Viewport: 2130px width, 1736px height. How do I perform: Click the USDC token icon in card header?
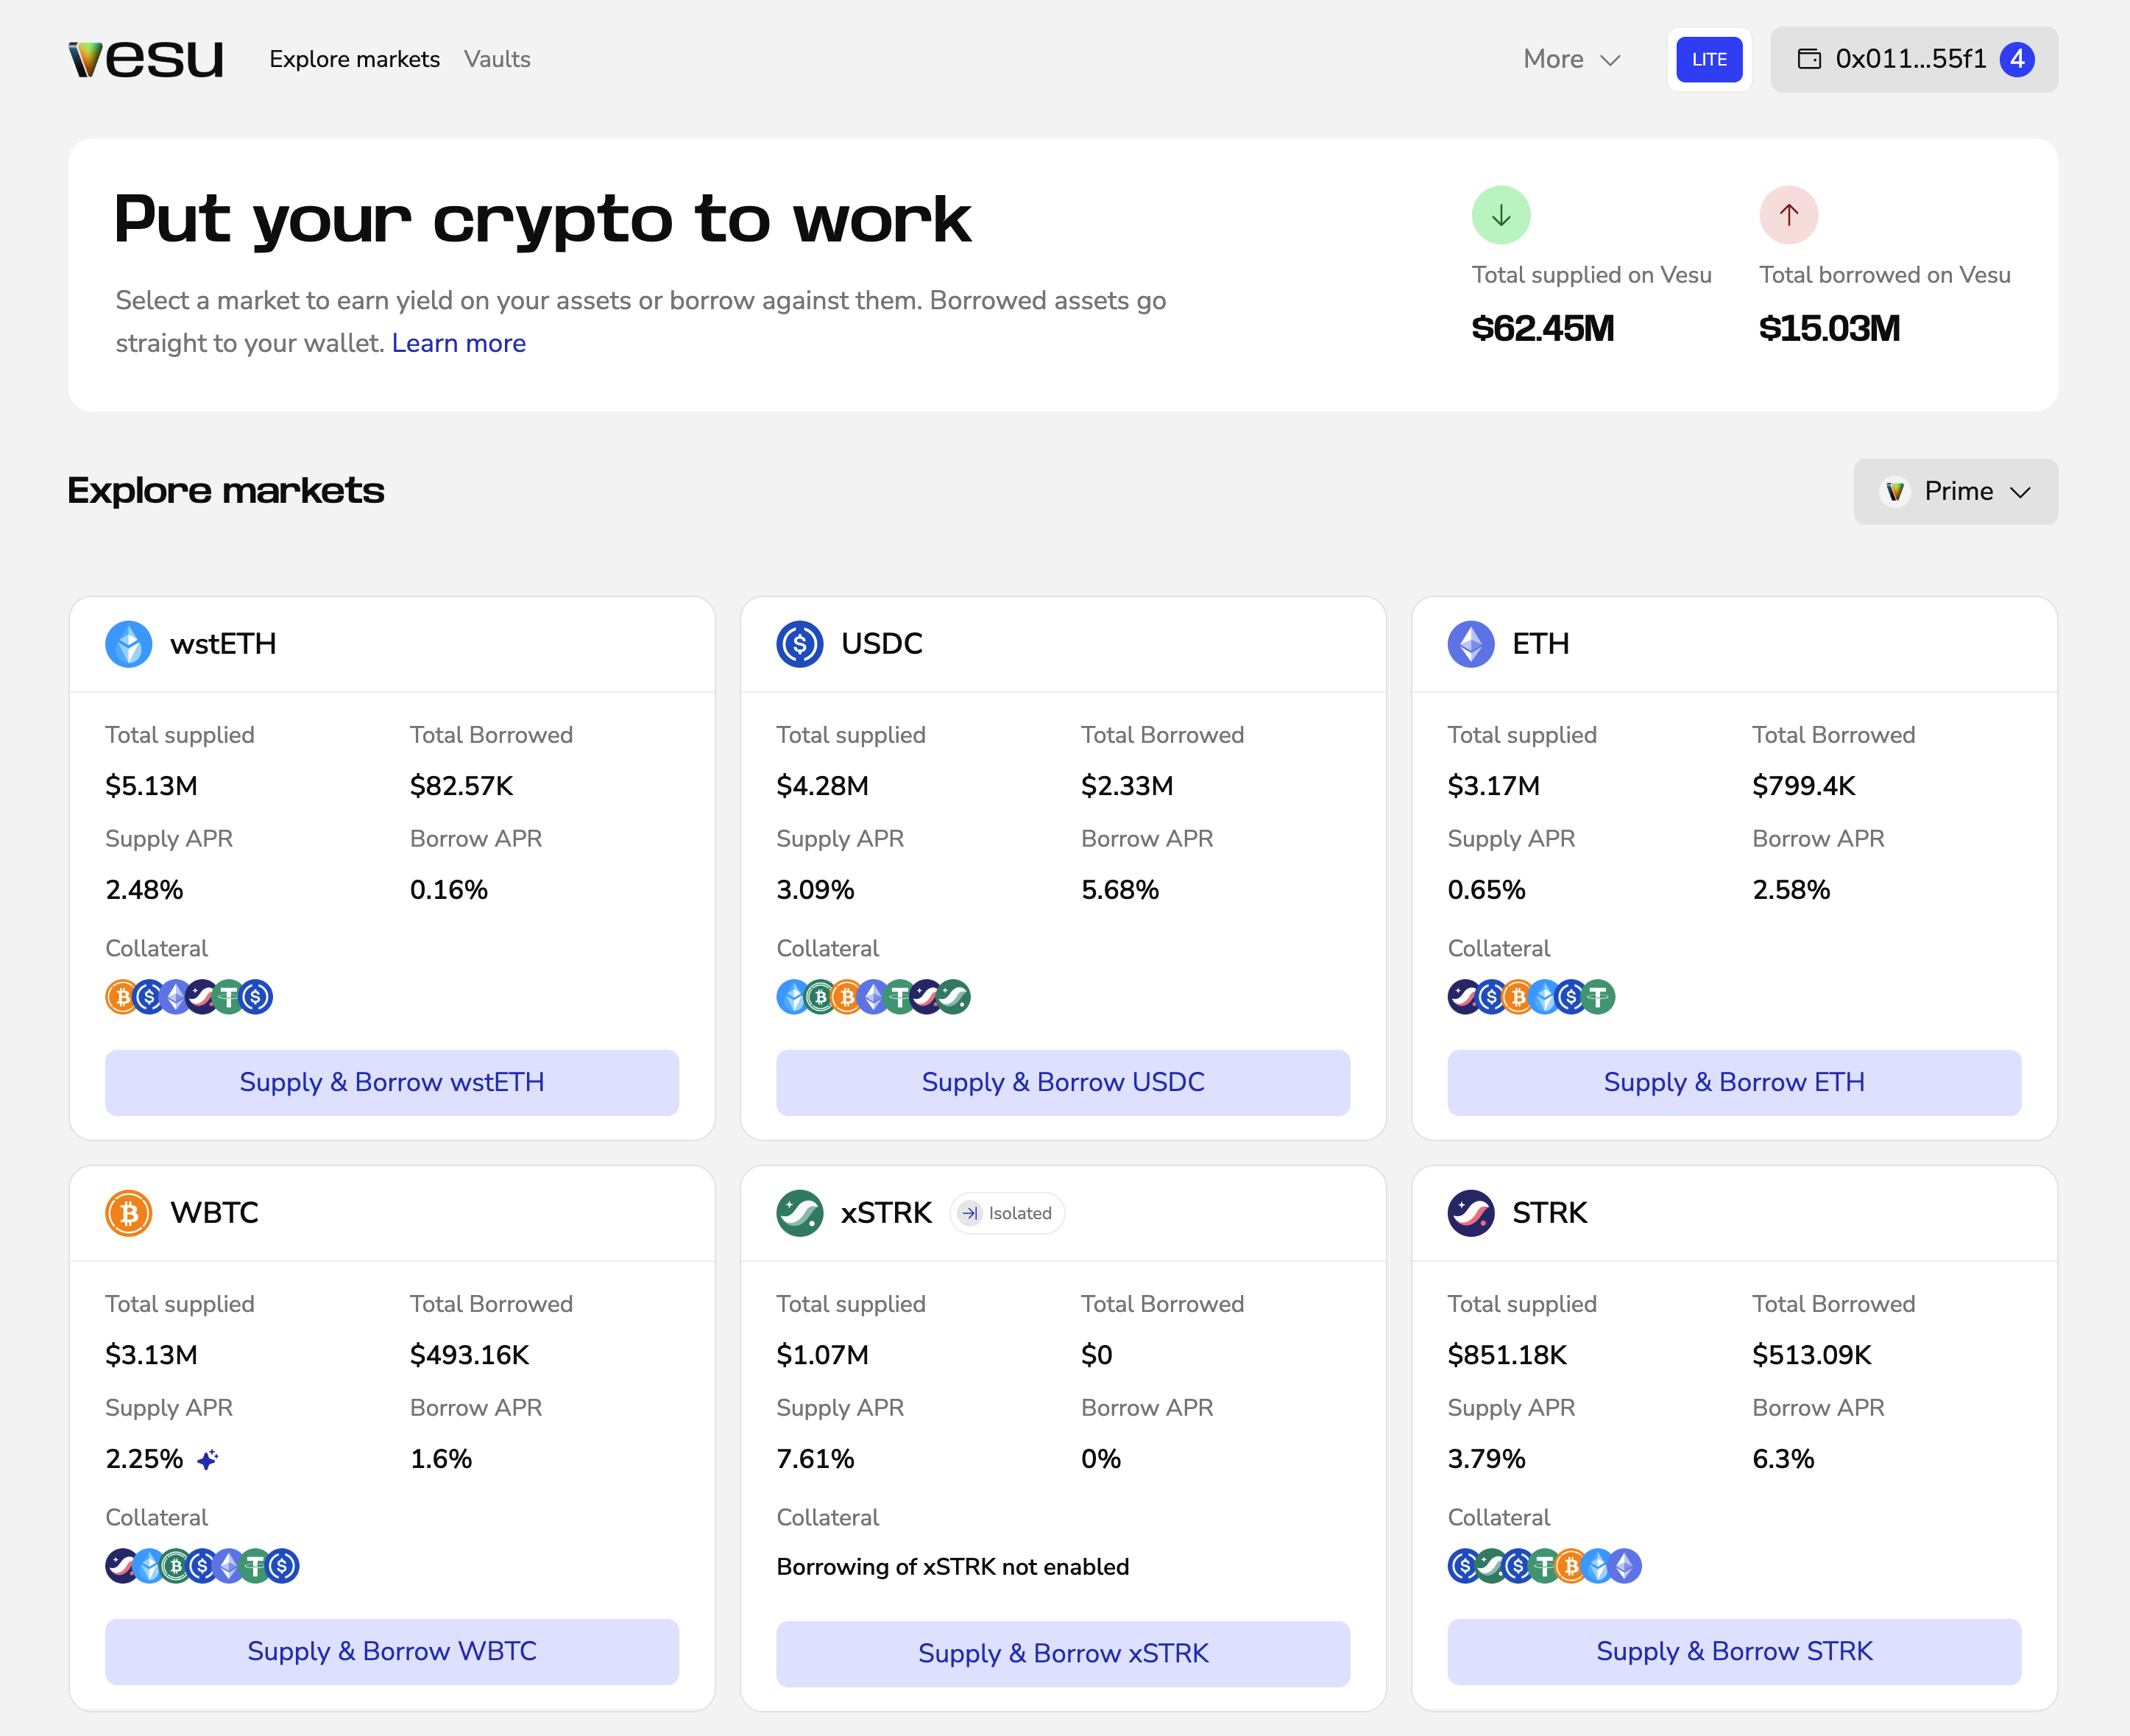pyautogui.click(x=799, y=644)
